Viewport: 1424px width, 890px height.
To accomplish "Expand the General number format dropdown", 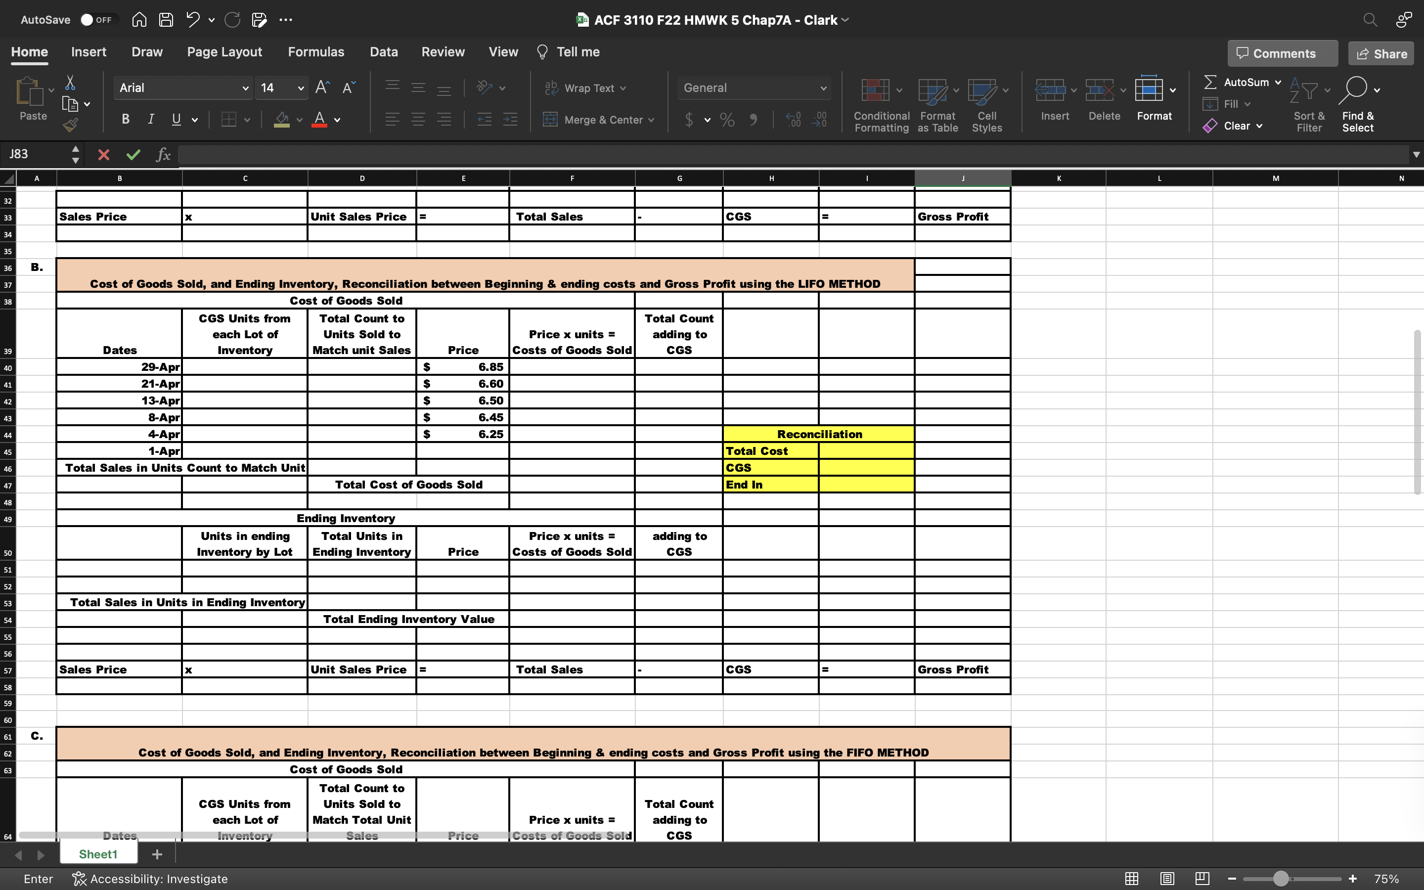I will pyautogui.click(x=823, y=89).
